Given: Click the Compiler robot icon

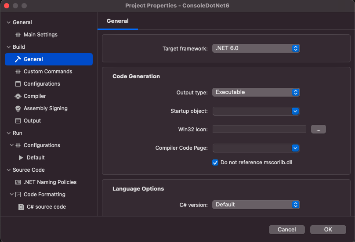Looking at the screenshot, I should tap(18, 96).
